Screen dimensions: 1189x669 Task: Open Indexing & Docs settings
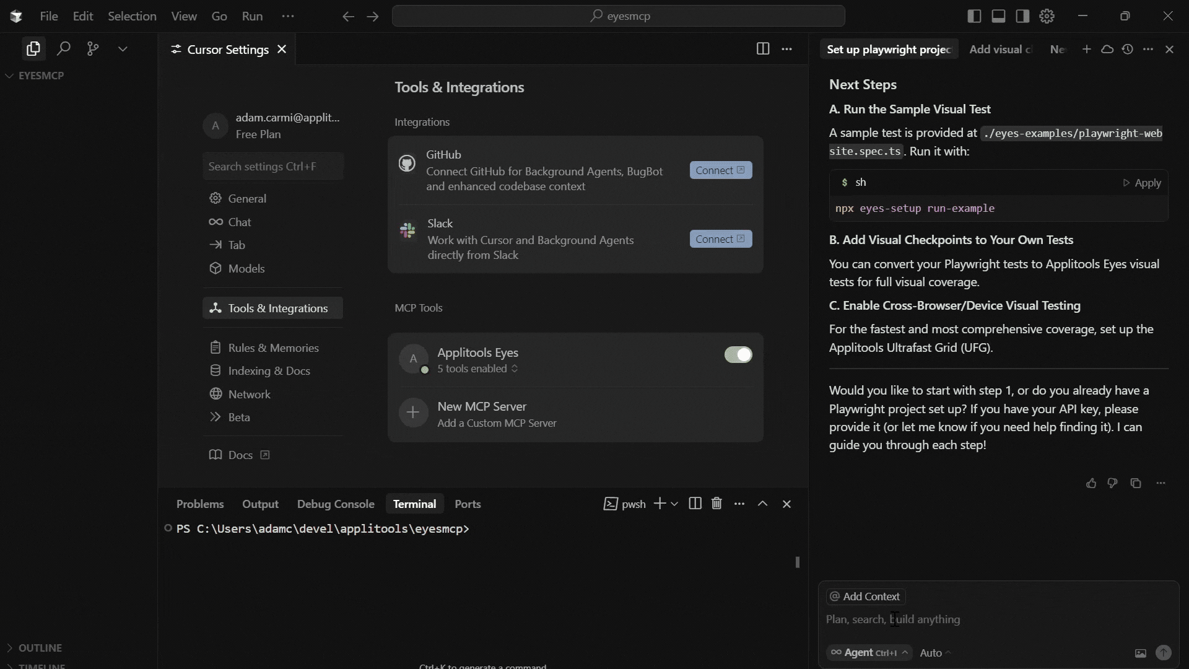pyautogui.click(x=272, y=370)
